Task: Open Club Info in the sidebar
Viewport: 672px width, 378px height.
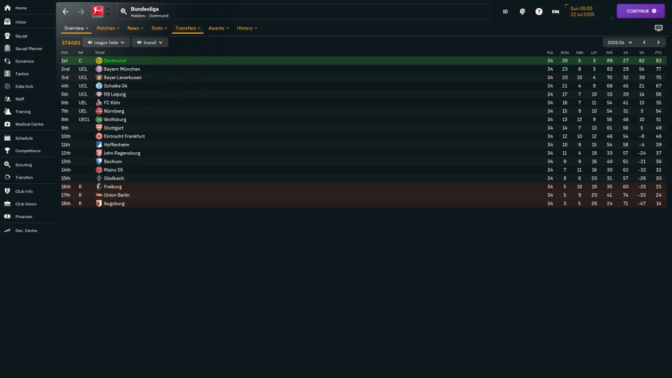Action: click(x=24, y=192)
